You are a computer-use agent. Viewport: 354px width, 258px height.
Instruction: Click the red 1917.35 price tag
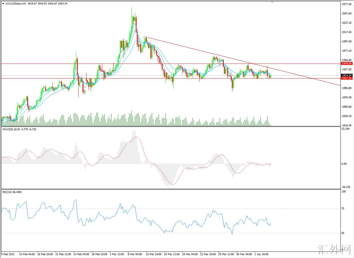tap(346, 78)
